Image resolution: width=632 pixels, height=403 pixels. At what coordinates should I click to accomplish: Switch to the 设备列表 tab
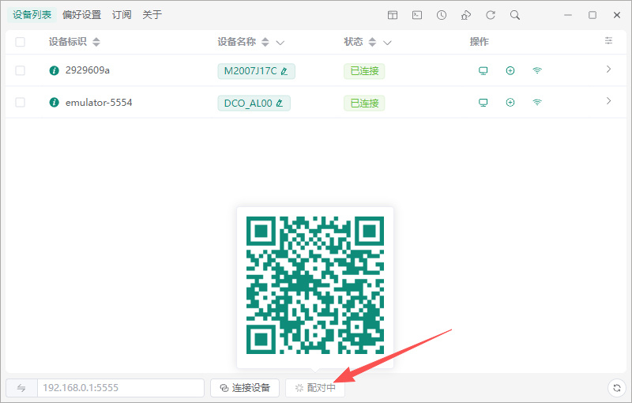pos(32,15)
